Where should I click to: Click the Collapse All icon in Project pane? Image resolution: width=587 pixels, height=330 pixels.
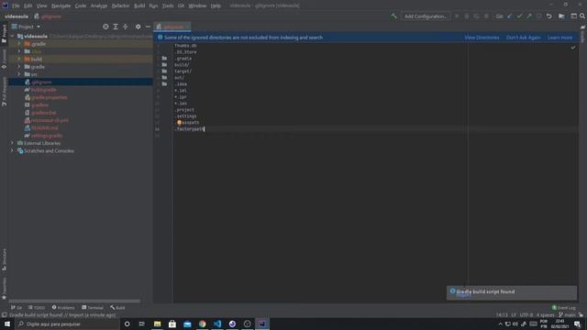126,27
